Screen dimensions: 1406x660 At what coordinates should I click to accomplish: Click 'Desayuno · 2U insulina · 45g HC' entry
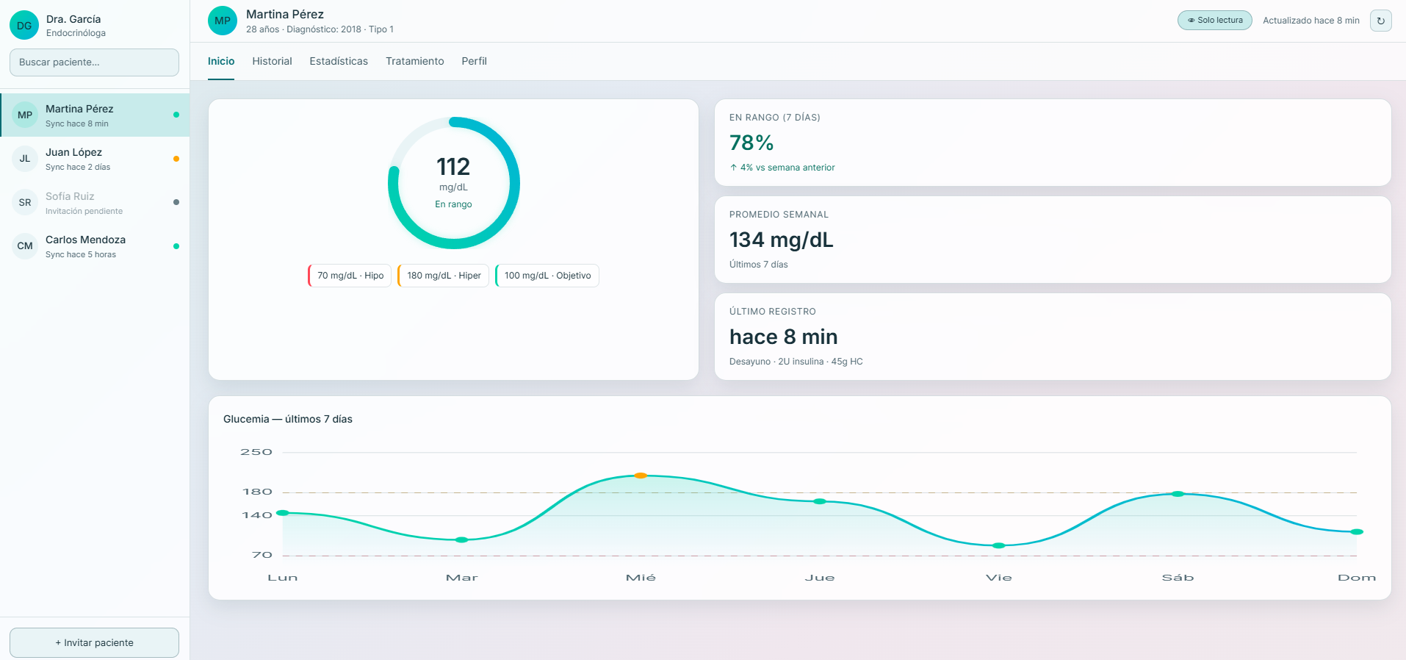coord(796,362)
